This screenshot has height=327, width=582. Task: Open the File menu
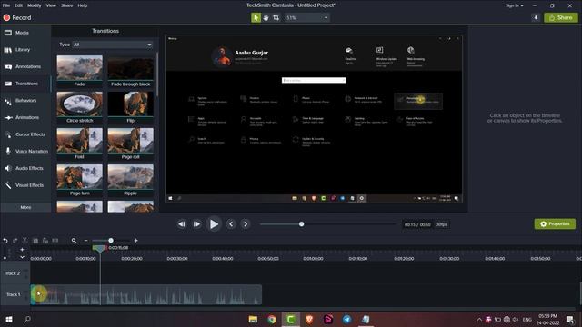point(6,5)
